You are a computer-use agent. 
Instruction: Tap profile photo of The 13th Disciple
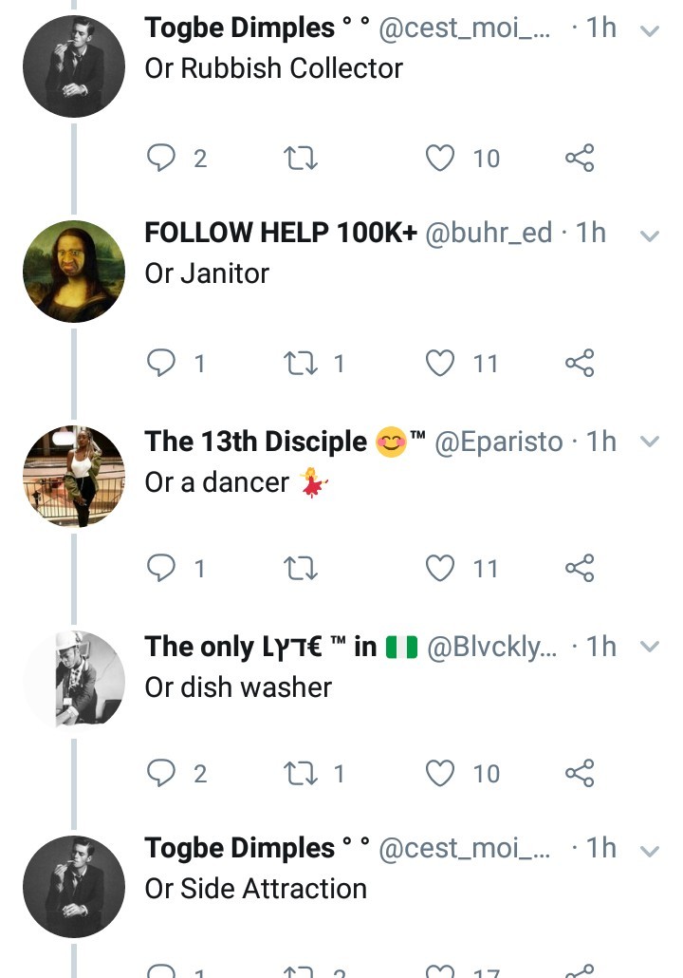(x=74, y=477)
